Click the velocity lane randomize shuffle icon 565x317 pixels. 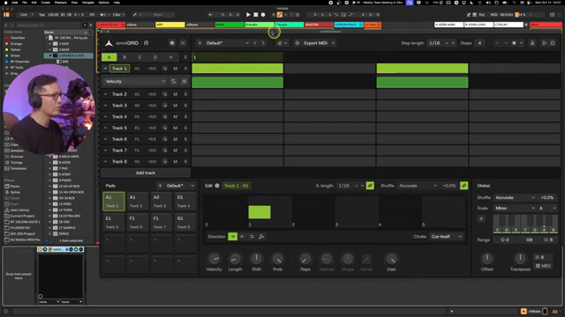tap(184, 82)
